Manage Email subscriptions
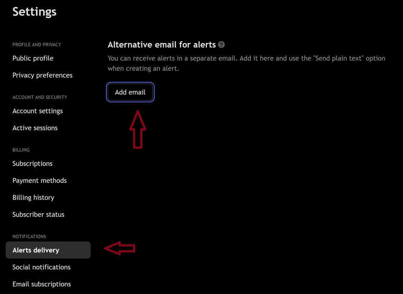The height and width of the screenshot is (294, 403). tap(42, 284)
